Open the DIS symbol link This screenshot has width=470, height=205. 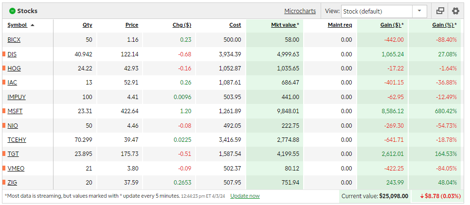point(12,54)
